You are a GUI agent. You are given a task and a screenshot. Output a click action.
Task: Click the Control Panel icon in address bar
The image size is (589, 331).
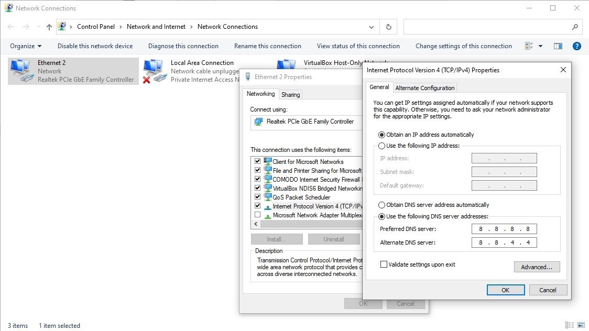point(62,26)
